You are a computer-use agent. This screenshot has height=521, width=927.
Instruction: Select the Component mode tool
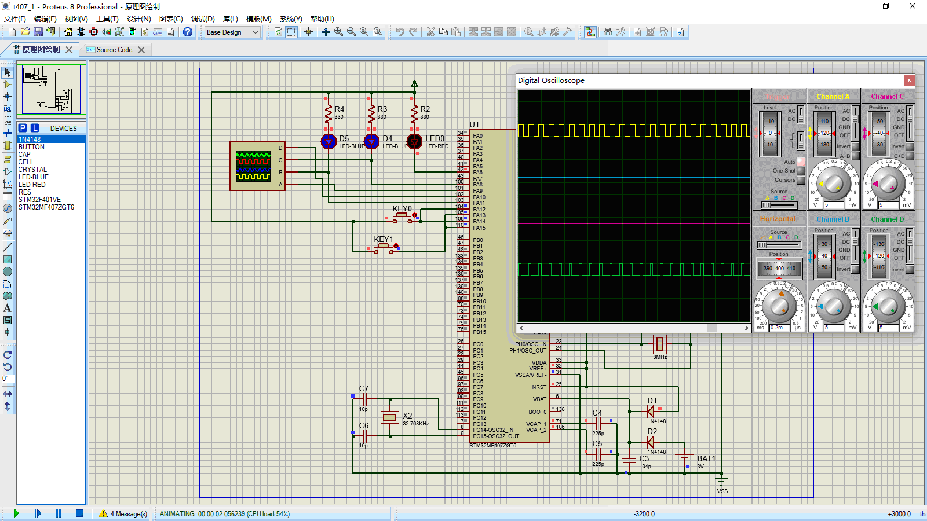tap(8, 85)
